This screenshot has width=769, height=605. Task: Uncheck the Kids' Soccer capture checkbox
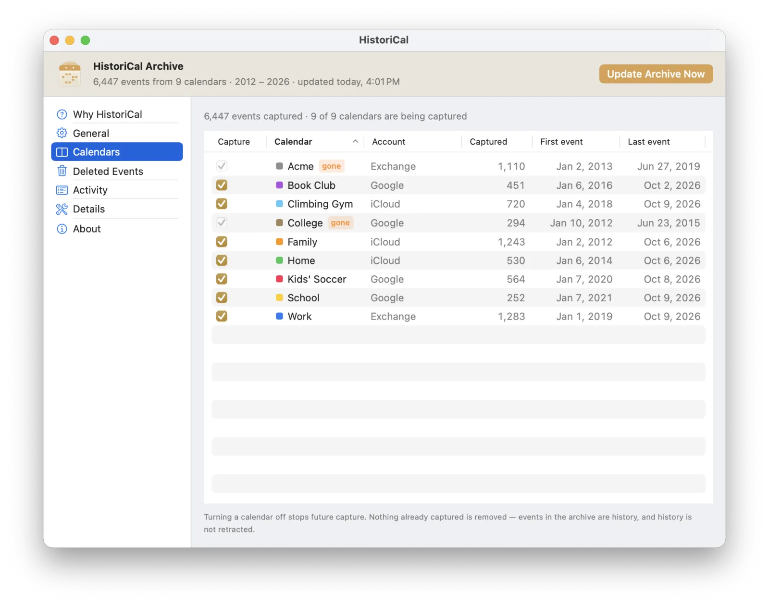point(222,279)
